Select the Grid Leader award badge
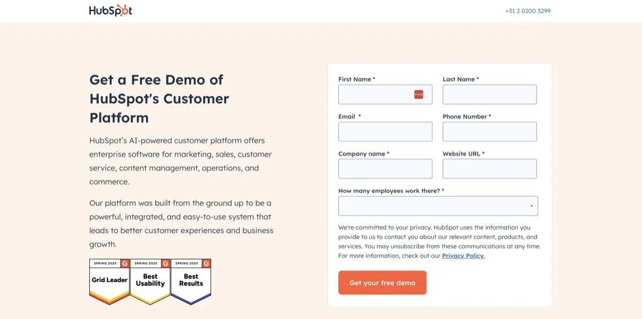This screenshot has width=642, height=319. pyautogui.click(x=109, y=281)
